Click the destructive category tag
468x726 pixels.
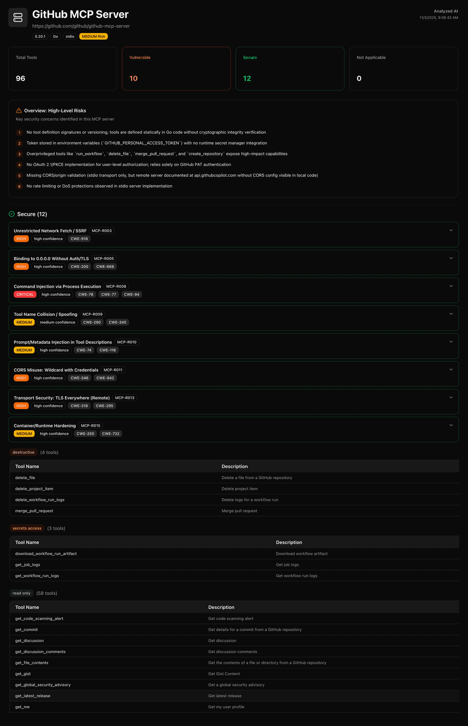(23, 452)
